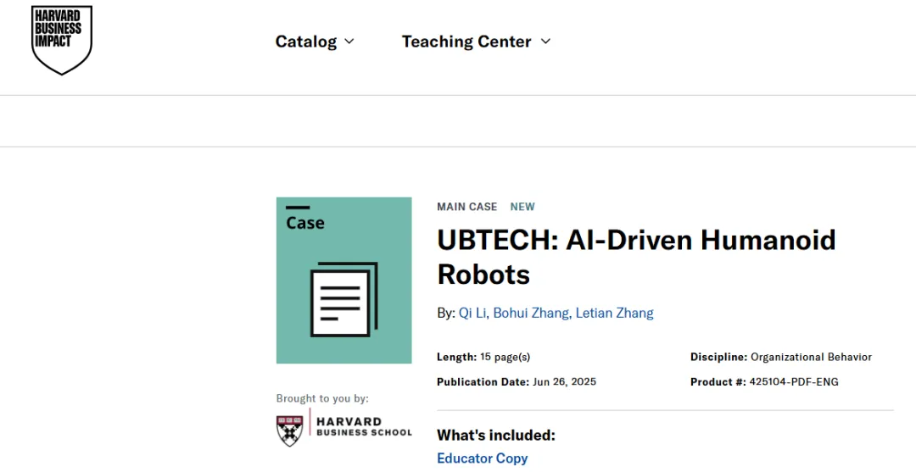Click the Organizational Behavior discipline text
This screenshot has height=472, width=916.
(x=811, y=357)
